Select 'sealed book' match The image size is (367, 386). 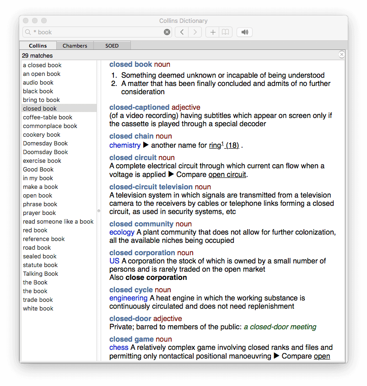tap(59, 256)
